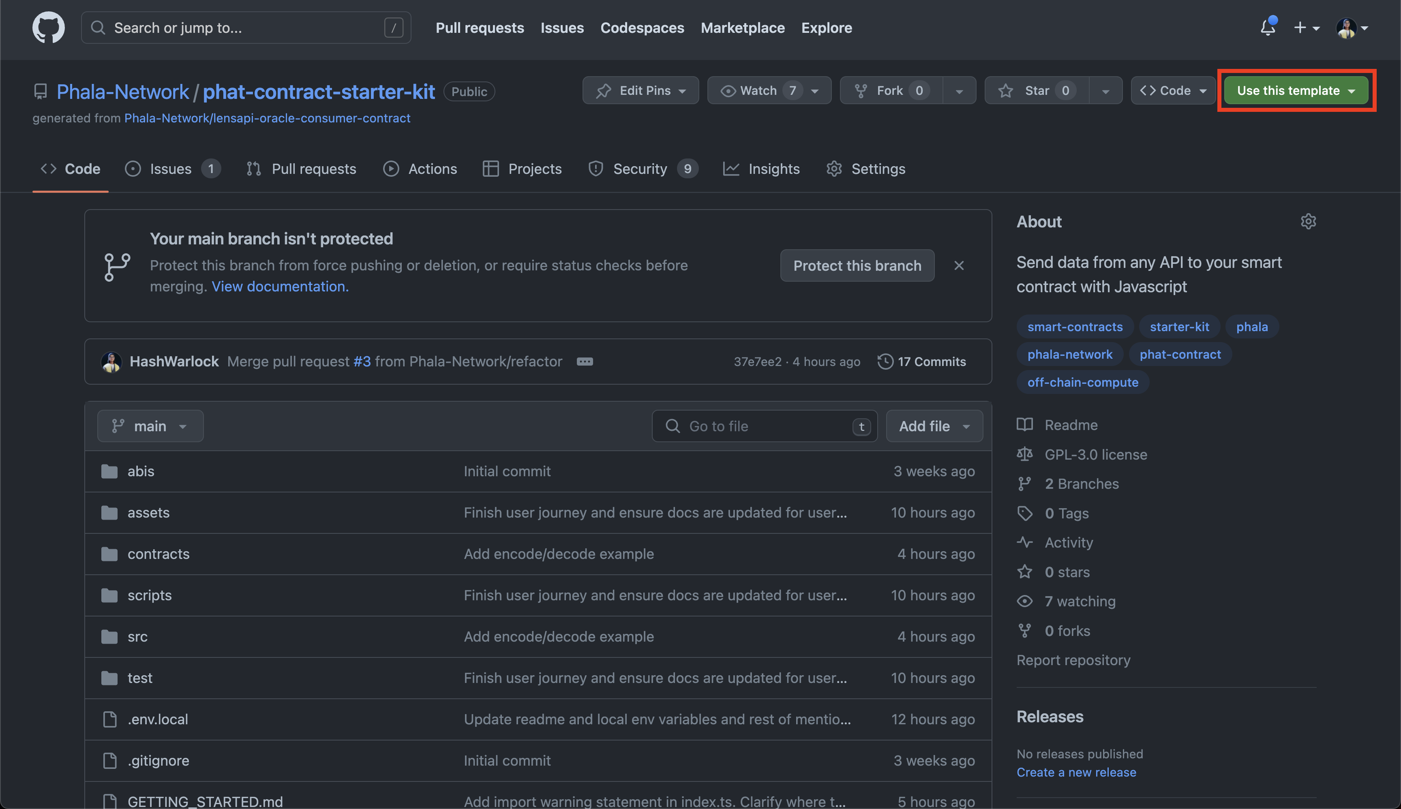This screenshot has width=1401, height=809.
Task: Open the Security tab
Action: [x=640, y=169]
